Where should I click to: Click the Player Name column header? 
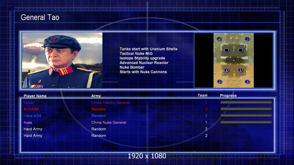click(x=35, y=96)
